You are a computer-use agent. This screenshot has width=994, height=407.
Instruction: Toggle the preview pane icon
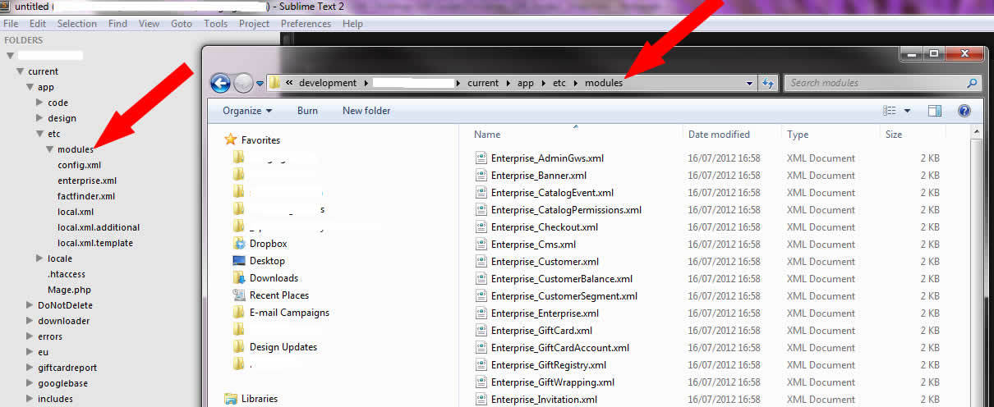(935, 111)
